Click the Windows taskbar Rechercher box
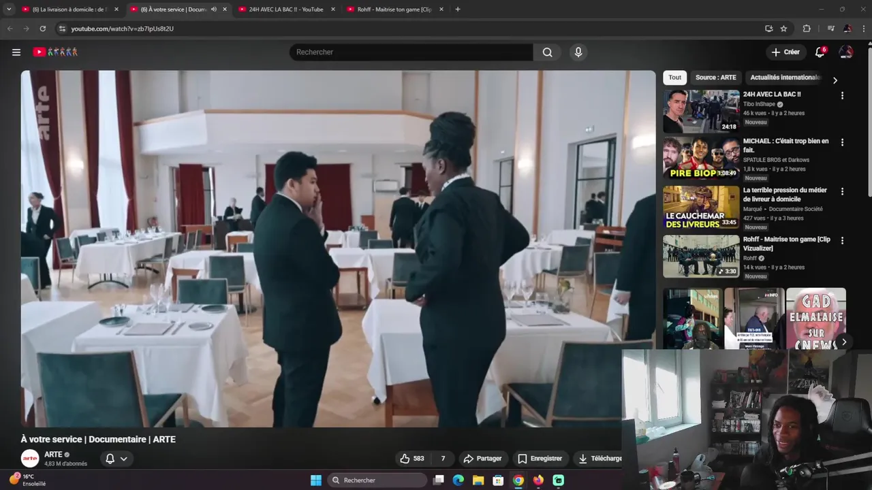872x490 pixels. (x=377, y=480)
